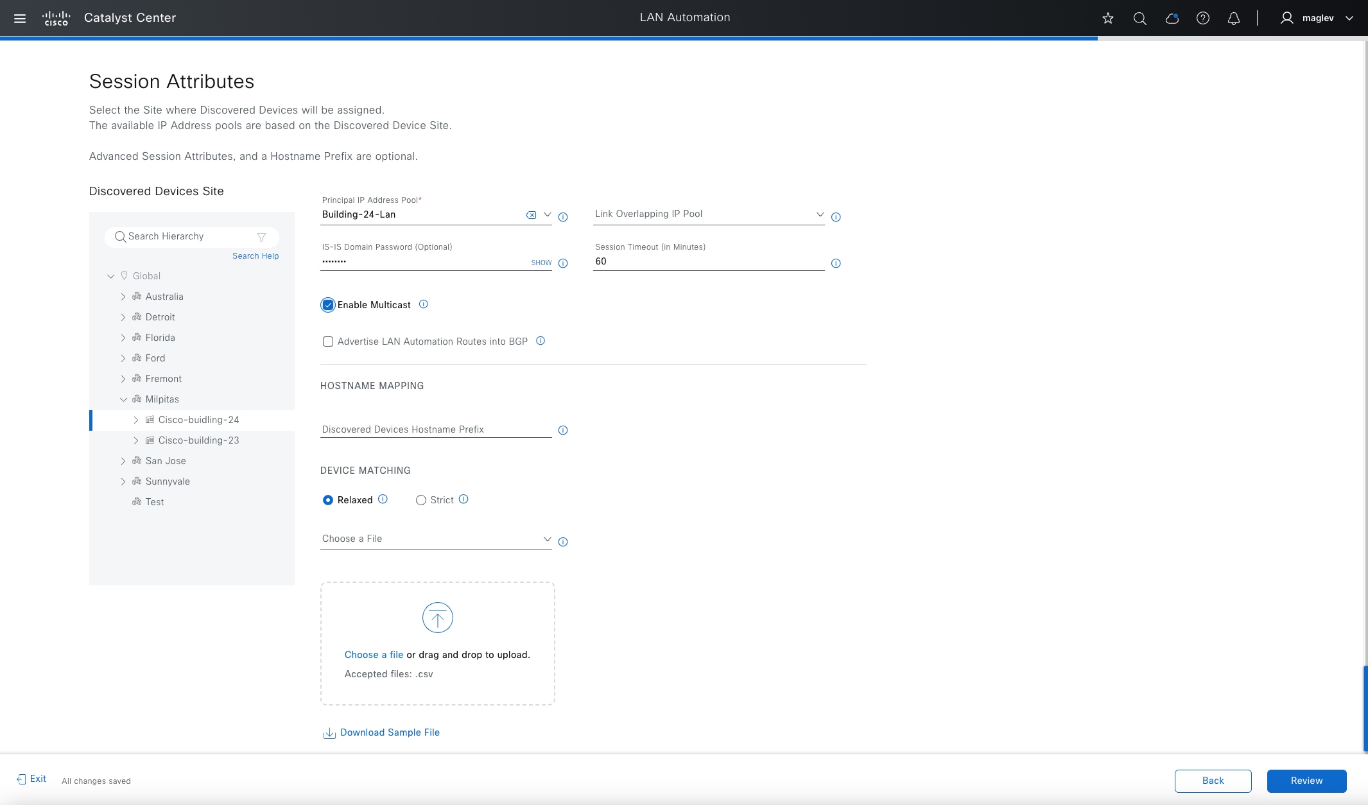Click the cloud status icon

tap(1172, 19)
